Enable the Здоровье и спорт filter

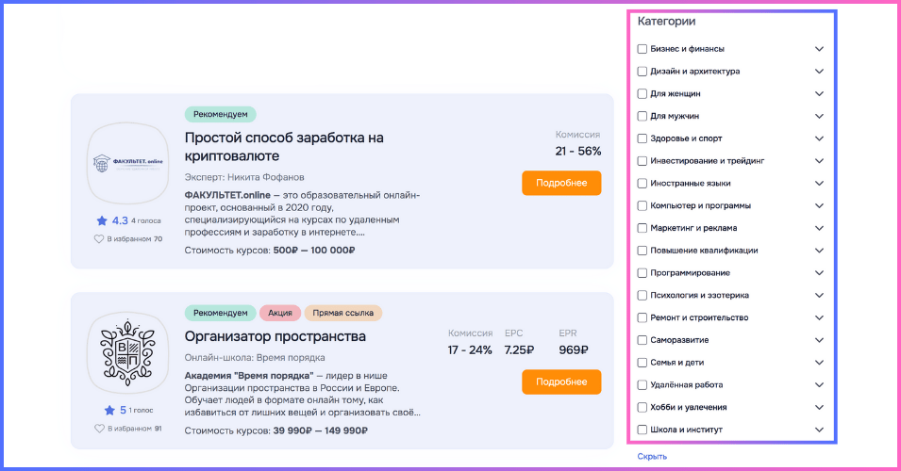tap(642, 138)
